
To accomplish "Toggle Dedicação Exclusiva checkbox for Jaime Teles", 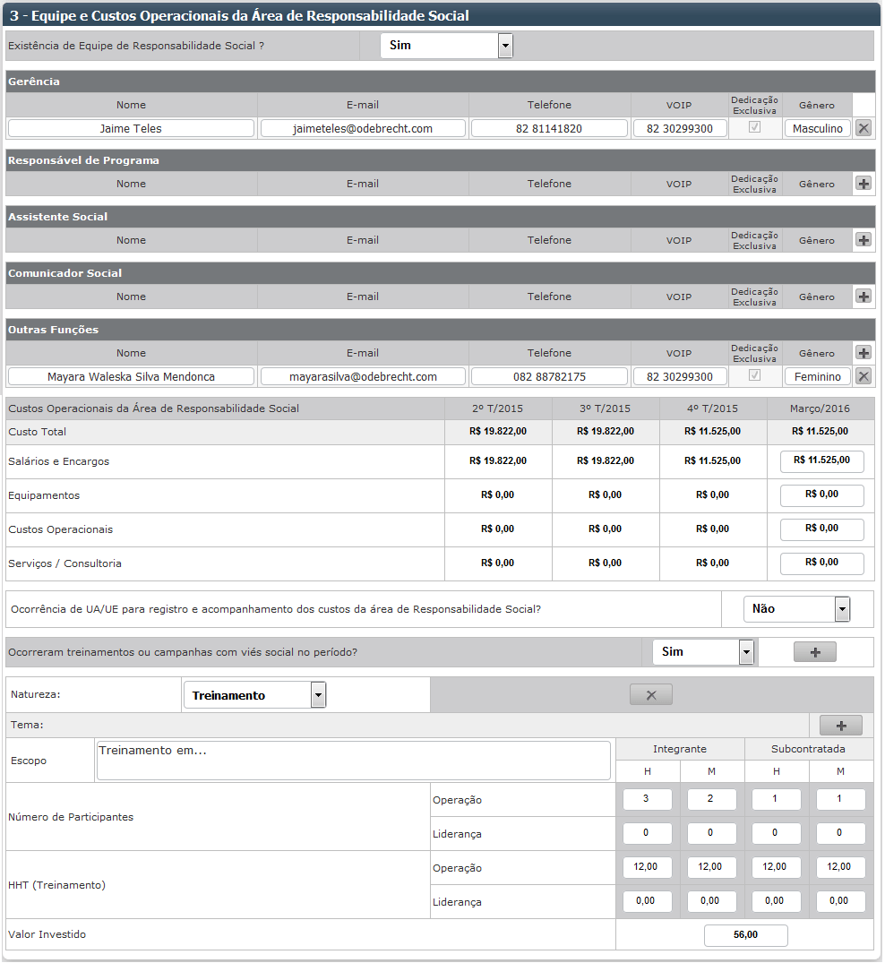I will coord(755,128).
